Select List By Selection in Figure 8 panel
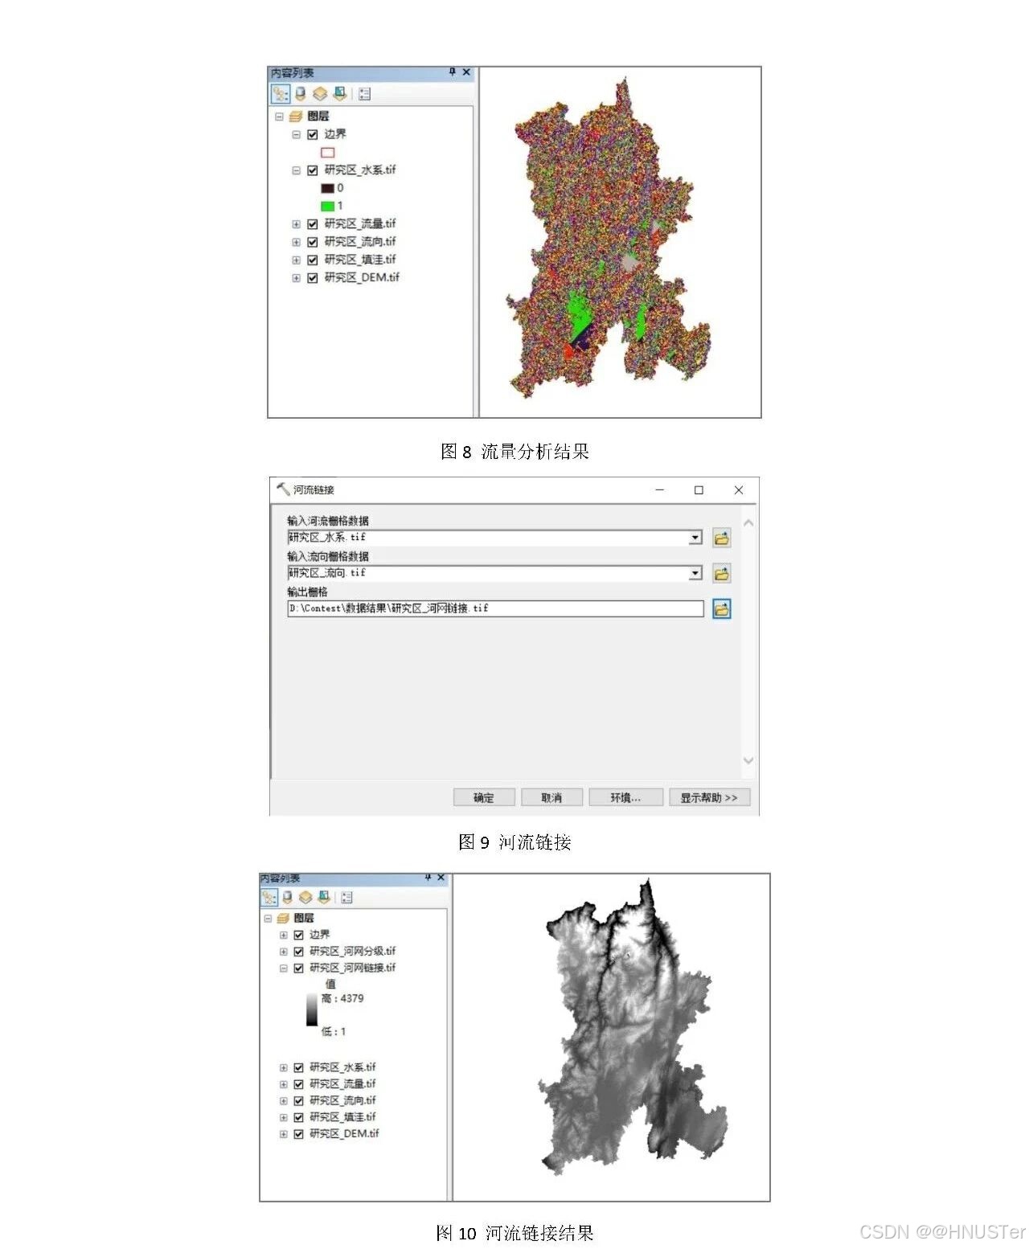 pos(340,94)
